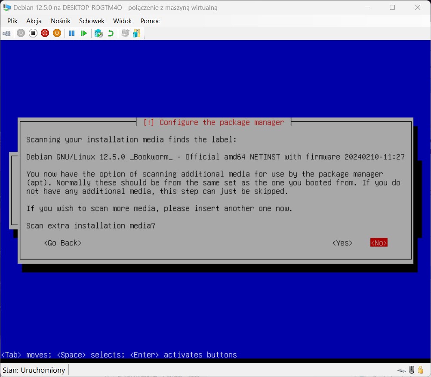431x377 pixels.
Task: Choose <Go Back> in the installer dialog
Action: (x=63, y=243)
